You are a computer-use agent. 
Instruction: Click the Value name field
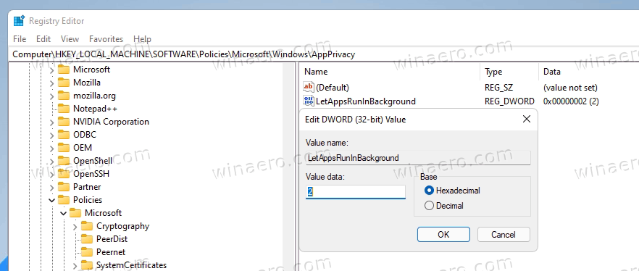(x=418, y=158)
